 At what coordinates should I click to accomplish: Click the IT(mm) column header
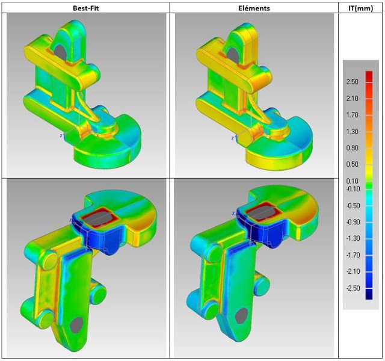(360, 8)
